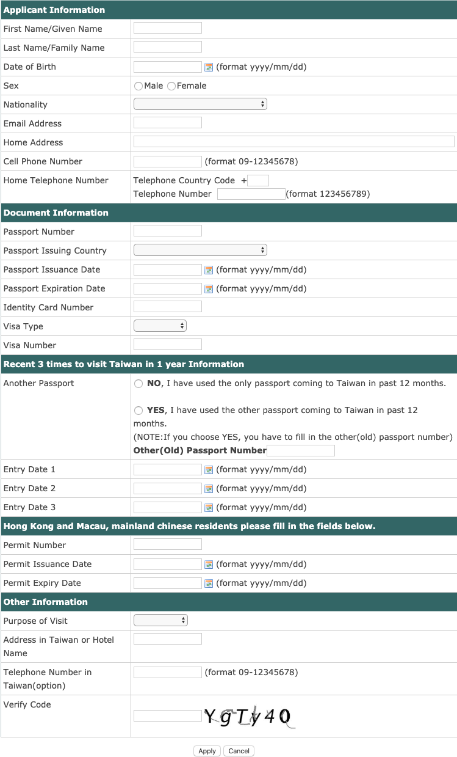Choose YES for Another Passport
This screenshot has width=457, height=757.
(139, 411)
